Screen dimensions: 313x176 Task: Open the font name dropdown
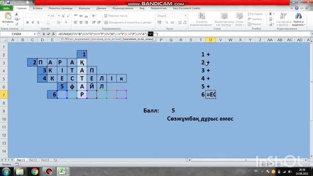49,16
